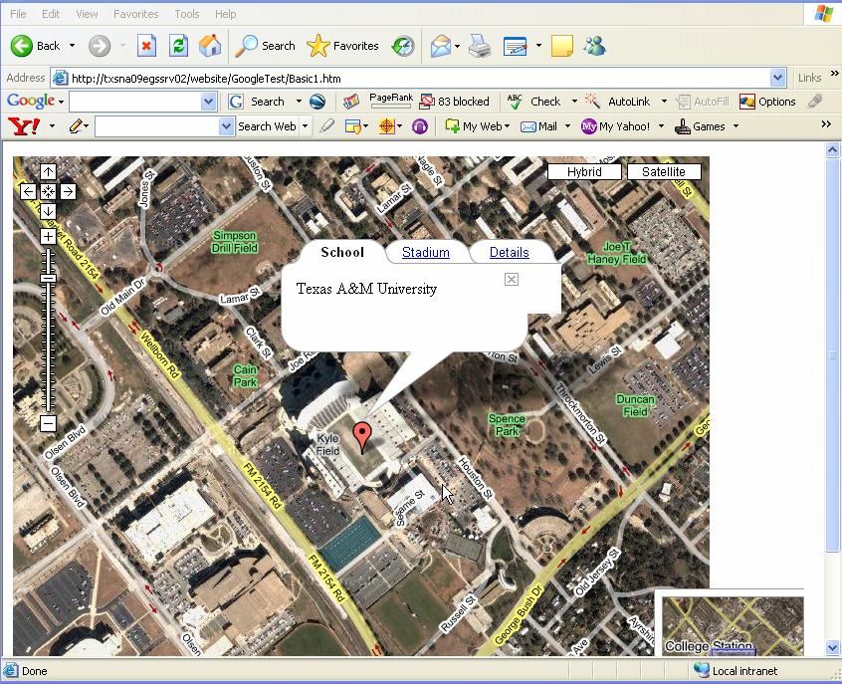Switch map to Hybrid view
This screenshot has height=684, width=842.
(x=584, y=172)
